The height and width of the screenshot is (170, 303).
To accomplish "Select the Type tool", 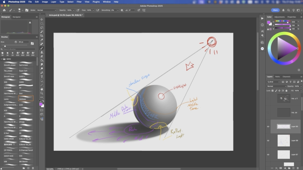I will point(42,76).
